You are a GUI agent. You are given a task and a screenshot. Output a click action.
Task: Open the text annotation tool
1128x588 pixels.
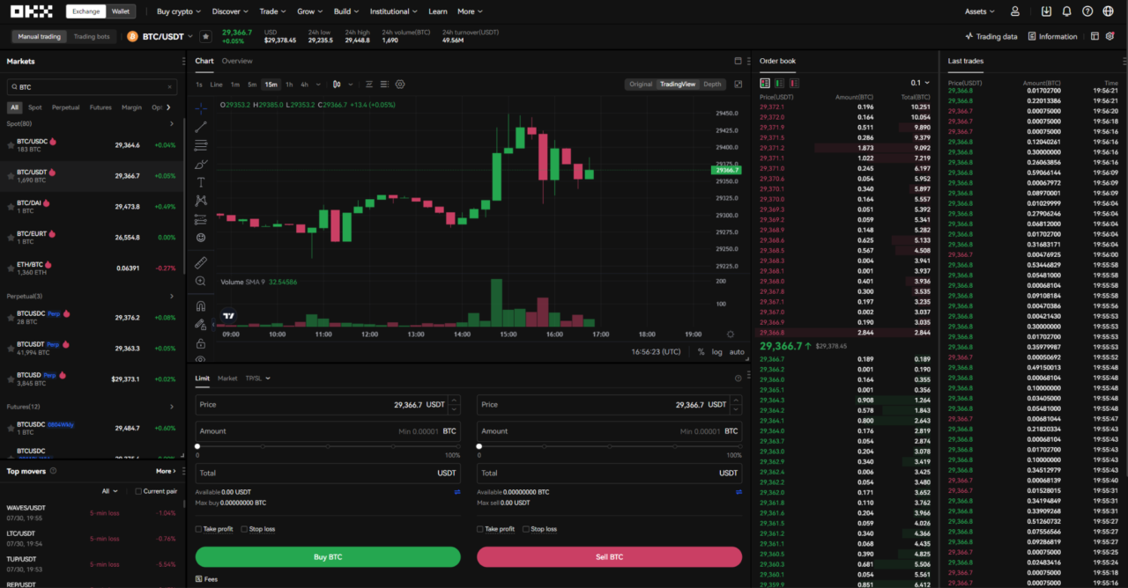(x=201, y=181)
